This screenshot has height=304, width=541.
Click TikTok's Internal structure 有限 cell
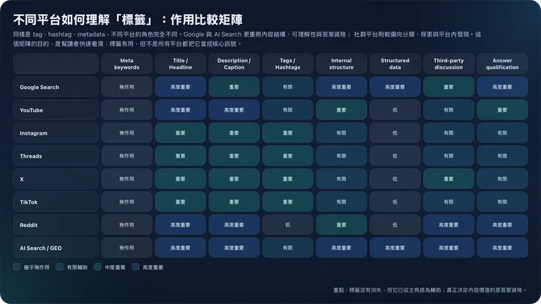(x=341, y=202)
